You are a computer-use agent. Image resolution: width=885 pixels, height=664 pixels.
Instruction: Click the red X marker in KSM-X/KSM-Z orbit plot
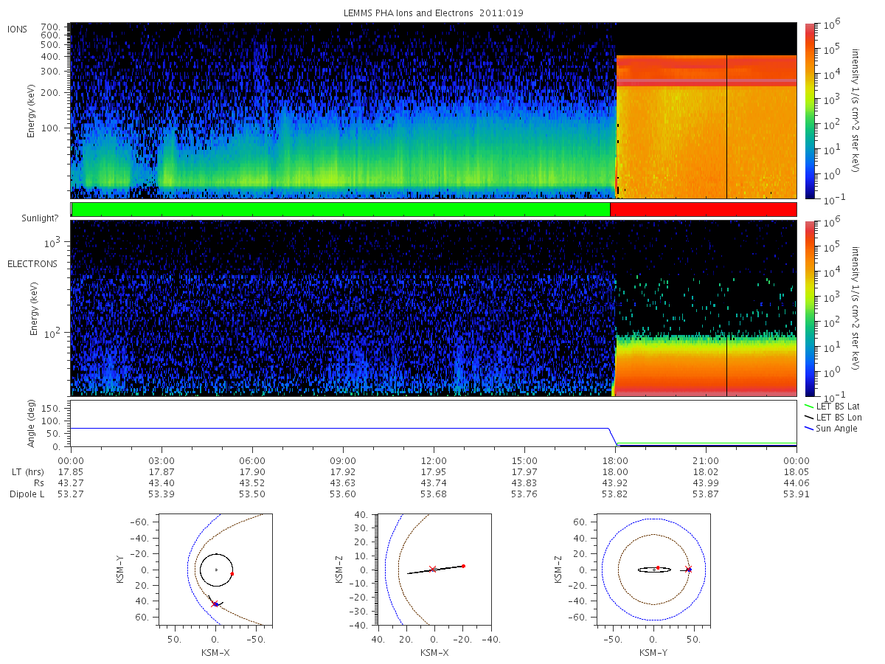tap(433, 569)
